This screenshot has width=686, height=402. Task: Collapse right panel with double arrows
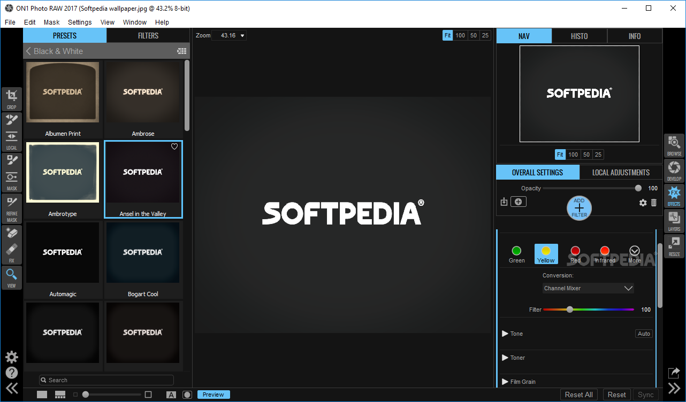(674, 388)
